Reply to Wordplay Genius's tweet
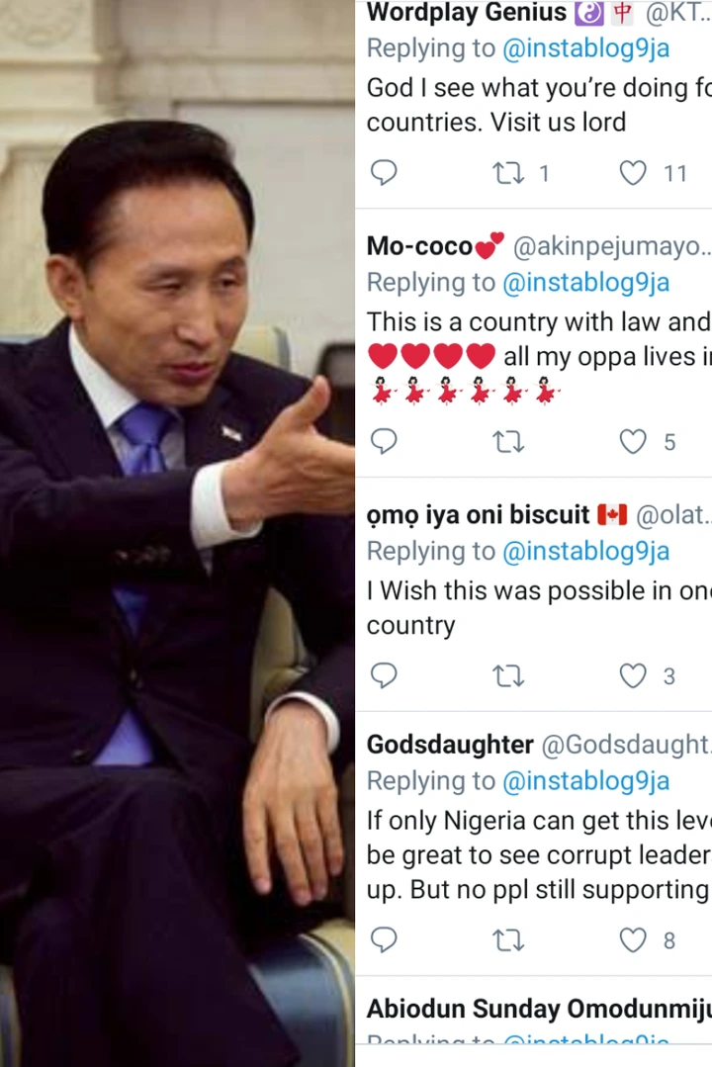 (x=384, y=173)
